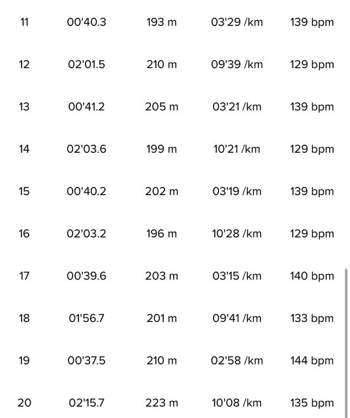Click lap 14 distance 199 m
Viewport: 350px width, 418px height.
(x=161, y=149)
